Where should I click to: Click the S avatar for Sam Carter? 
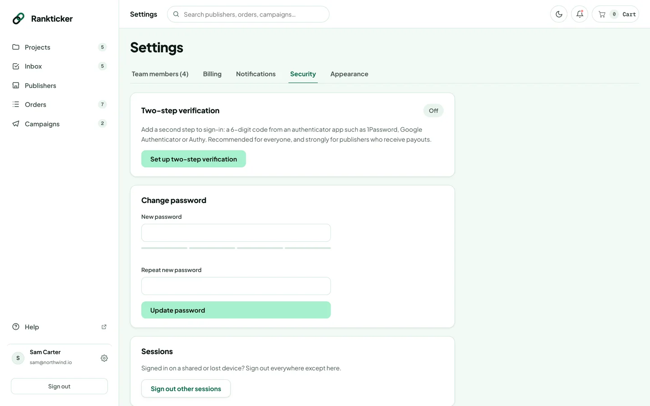click(18, 358)
